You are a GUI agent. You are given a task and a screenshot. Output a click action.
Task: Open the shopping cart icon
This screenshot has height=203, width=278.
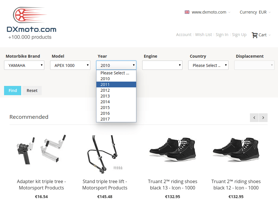[x=255, y=35]
